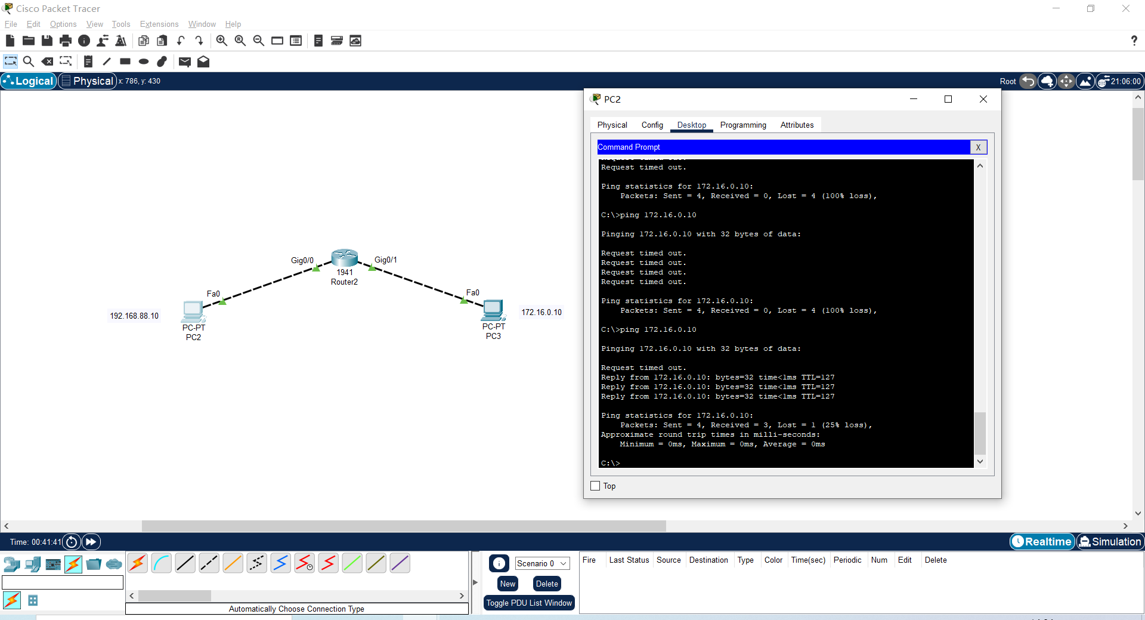Choose the Copper Straight-Through black cable

point(185,563)
